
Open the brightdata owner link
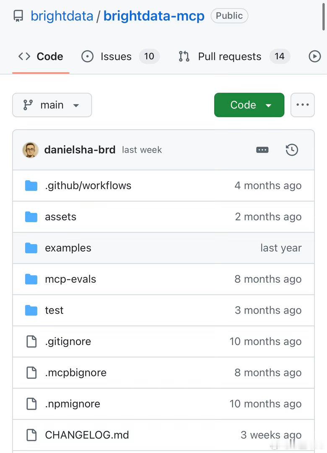click(x=62, y=16)
